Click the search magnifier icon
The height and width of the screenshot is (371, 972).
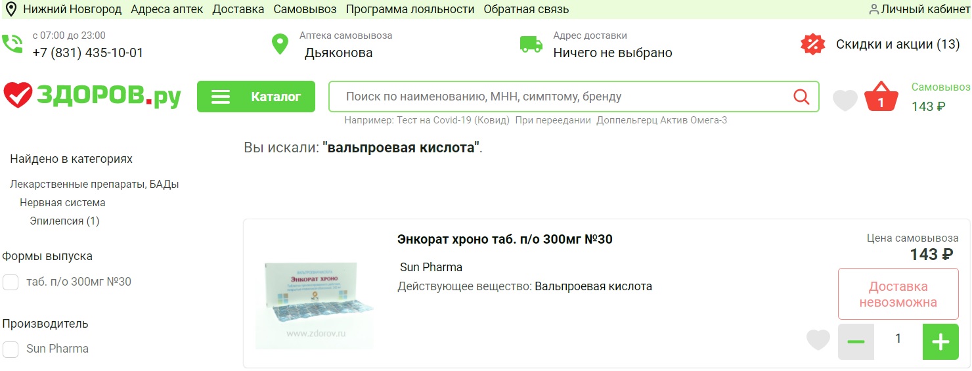[x=801, y=97]
